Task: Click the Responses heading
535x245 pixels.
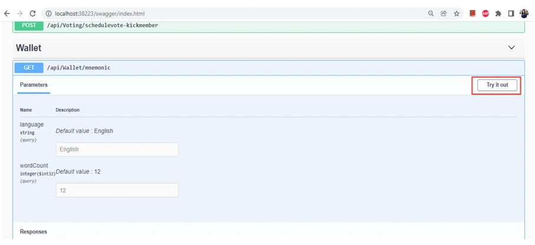Action: click(34, 231)
